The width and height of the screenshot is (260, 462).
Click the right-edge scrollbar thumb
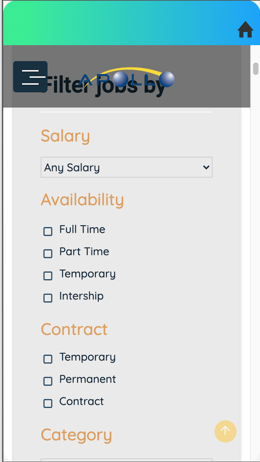(x=256, y=69)
